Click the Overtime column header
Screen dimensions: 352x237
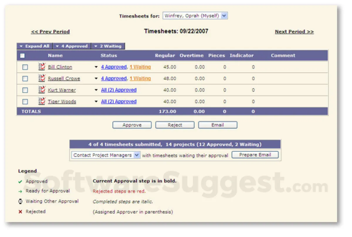(x=192, y=55)
